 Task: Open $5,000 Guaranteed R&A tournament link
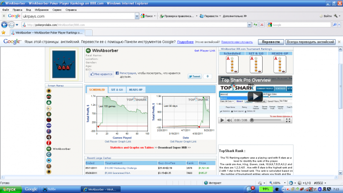coord(117,173)
